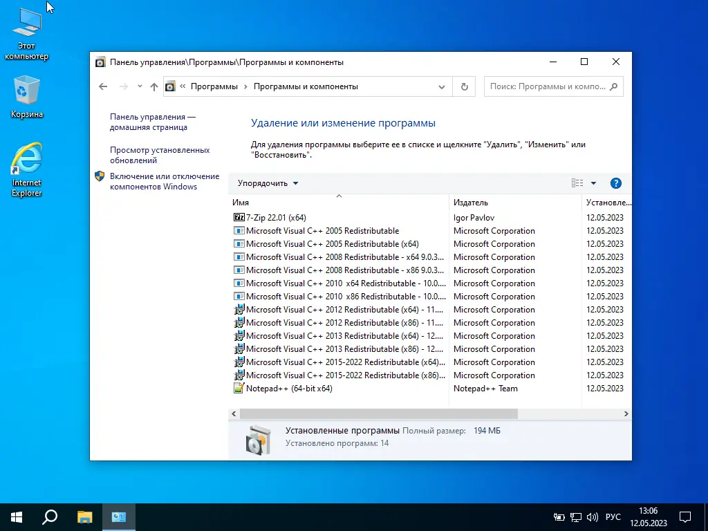708x531 pixels.
Task: Show hidden breadcrumb levels via double chevron
Action: click(x=183, y=86)
